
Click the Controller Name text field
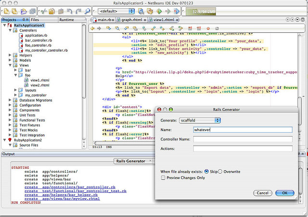(x=243, y=139)
